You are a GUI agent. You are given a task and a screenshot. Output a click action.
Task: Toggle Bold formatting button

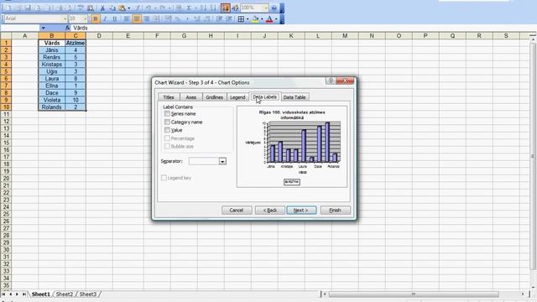(96, 18)
